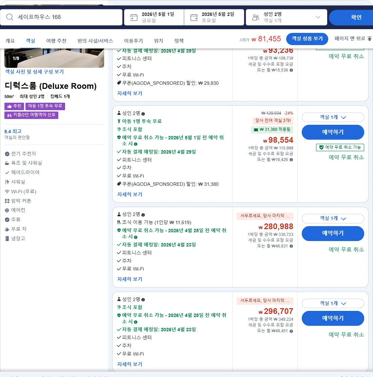
Task: Click the 에어컨 amenity icon
Action: pos(7,211)
